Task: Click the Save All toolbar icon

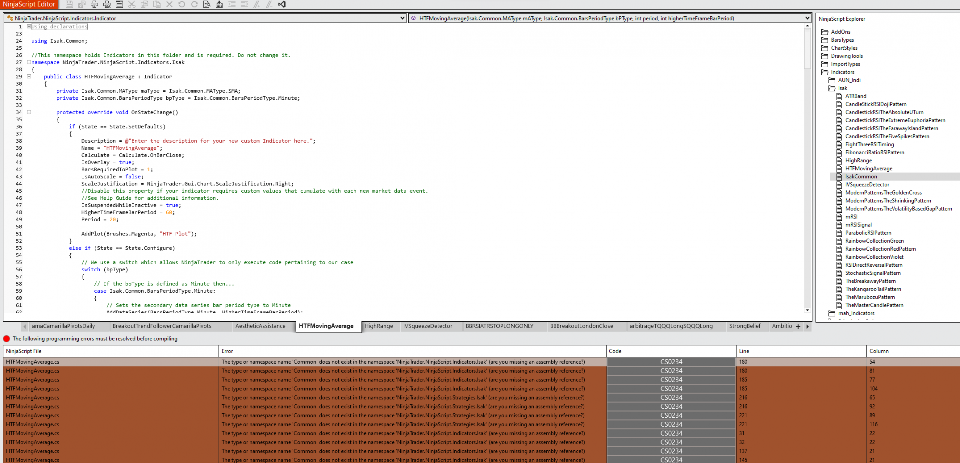Action: 82,4
